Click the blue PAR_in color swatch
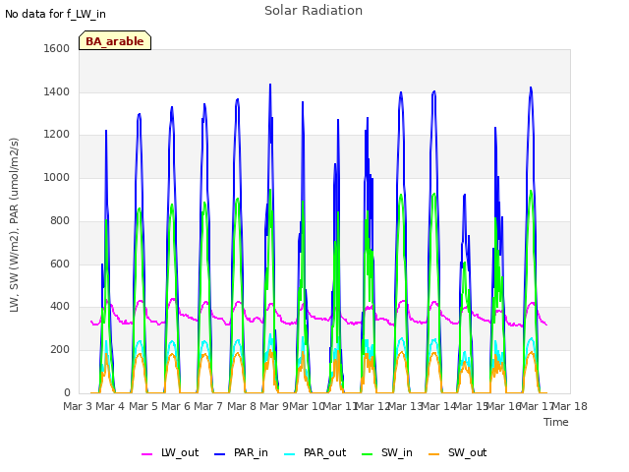629x472 pixels. click(x=220, y=454)
